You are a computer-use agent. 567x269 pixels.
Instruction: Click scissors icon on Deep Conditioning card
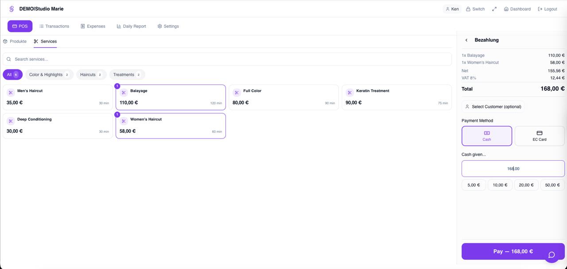click(x=11, y=121)
